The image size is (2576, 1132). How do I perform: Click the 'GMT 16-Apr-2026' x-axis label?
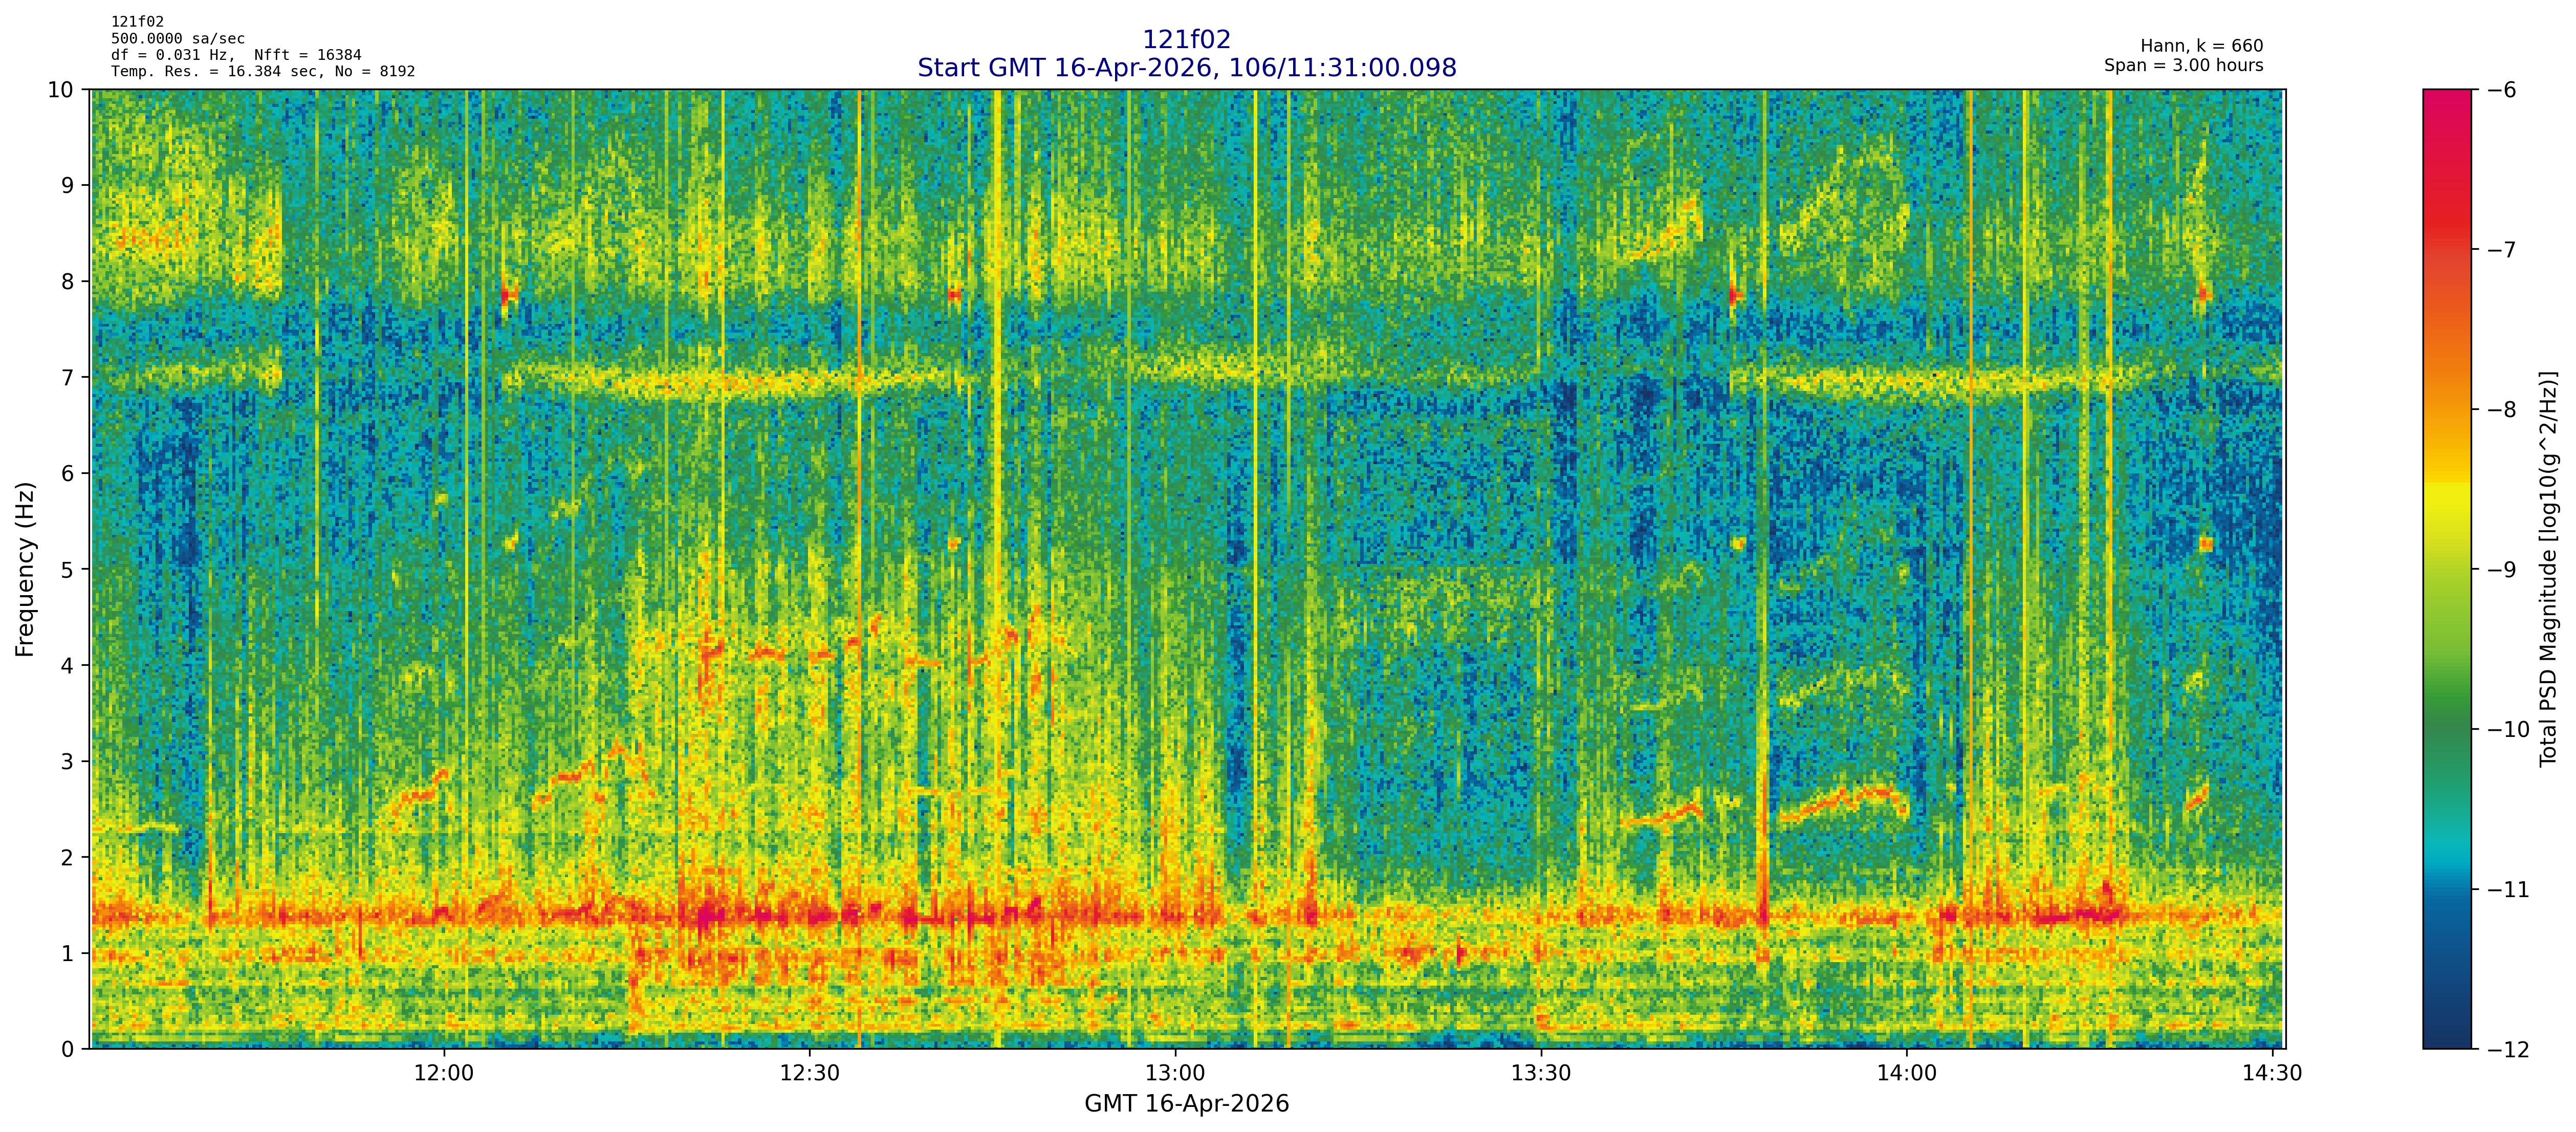[x=1186, y=1104]
